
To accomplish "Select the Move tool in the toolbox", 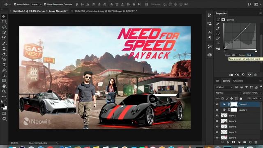I will point(4,16).
